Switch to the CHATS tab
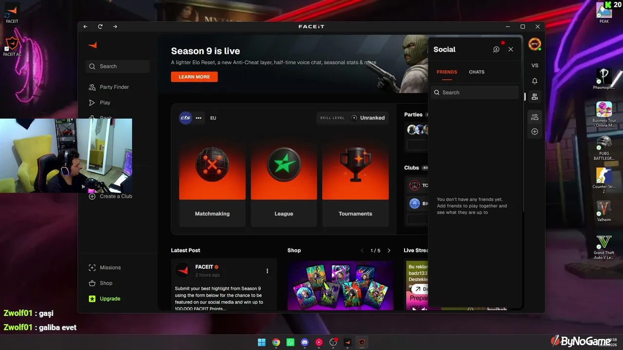The image size is (623, 350). (476, 72)
